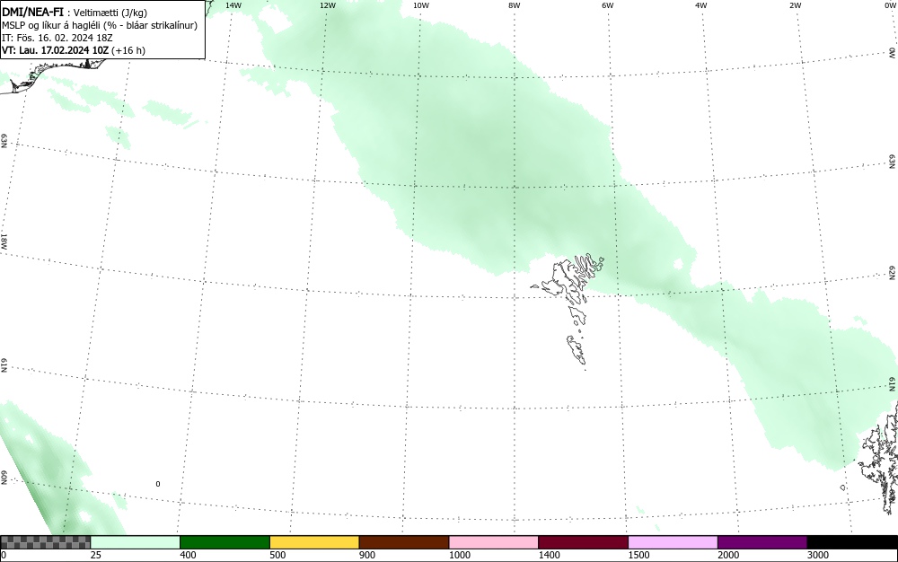Select the light green 25–400 legend swatch
Screen dimensions: 898x562
pyautogui.click(x=136, y=542)
